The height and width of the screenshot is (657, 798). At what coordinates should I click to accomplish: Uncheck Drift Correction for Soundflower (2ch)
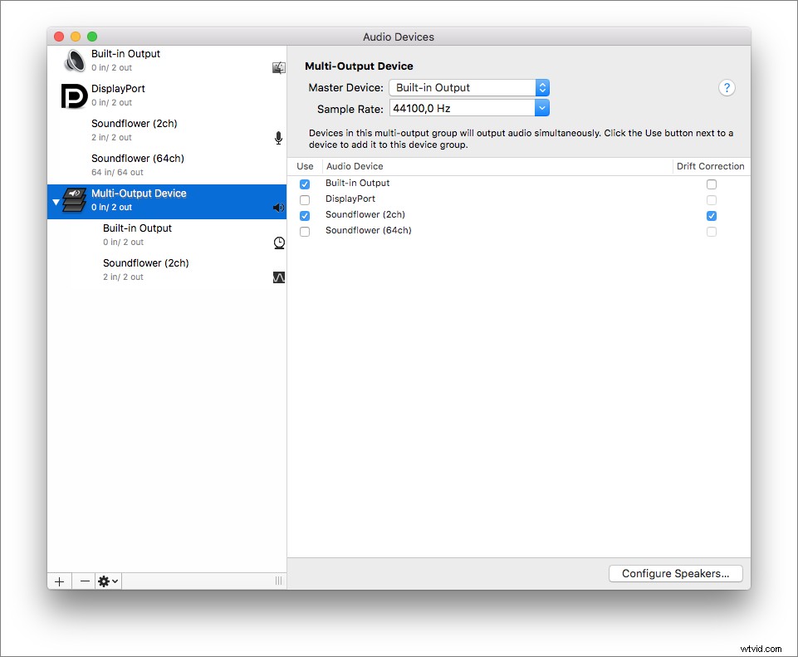[712, 215]
